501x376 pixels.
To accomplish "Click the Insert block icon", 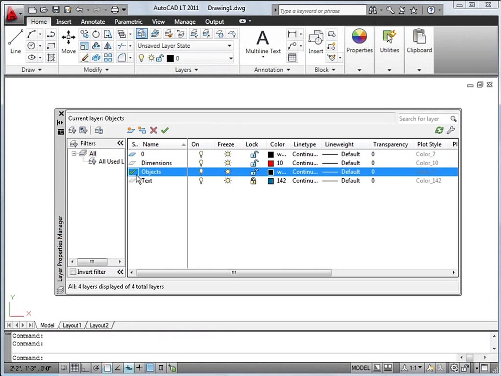I will 316,42.
